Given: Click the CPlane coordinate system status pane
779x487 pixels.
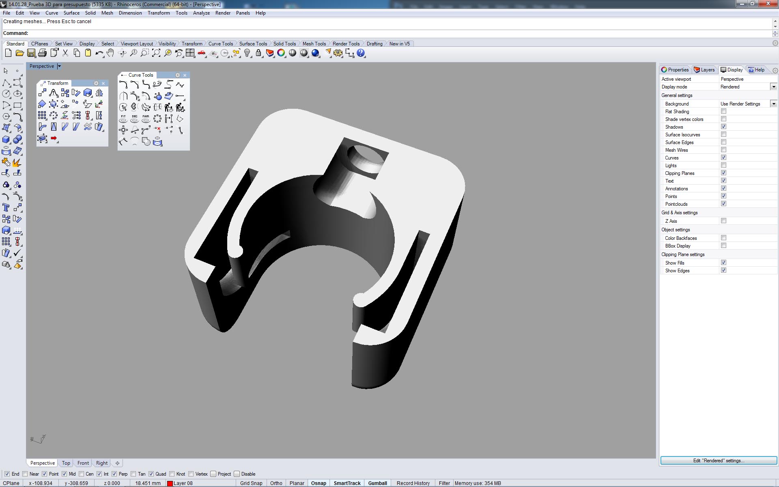Looking at the screenshot, I should (x=11, y=483).
